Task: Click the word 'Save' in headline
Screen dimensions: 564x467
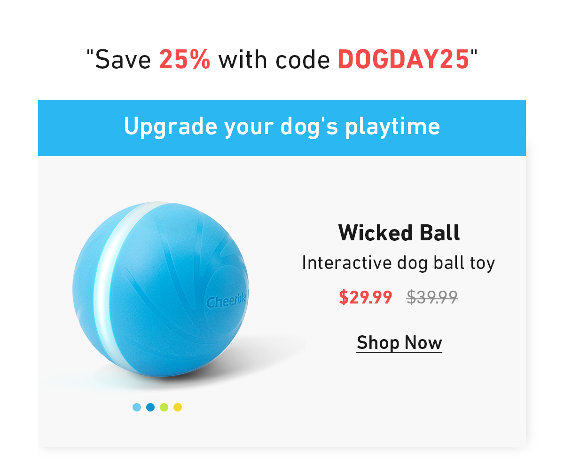Action: point(123,60)
